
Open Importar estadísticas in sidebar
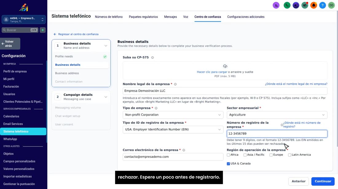(18, 176)
